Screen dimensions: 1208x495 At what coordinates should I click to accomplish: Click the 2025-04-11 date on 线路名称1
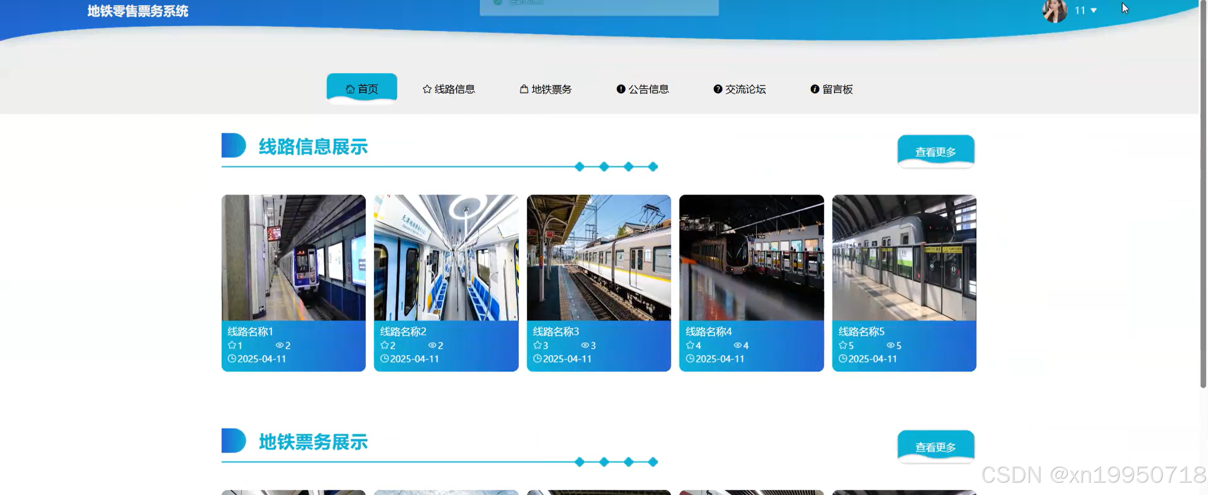coord(262,359)
